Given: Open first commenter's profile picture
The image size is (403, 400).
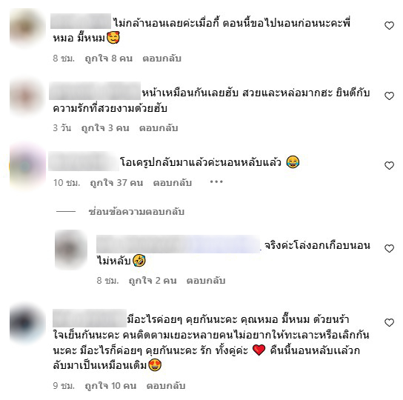Looking at the screenshot, I should pos(27,27).
